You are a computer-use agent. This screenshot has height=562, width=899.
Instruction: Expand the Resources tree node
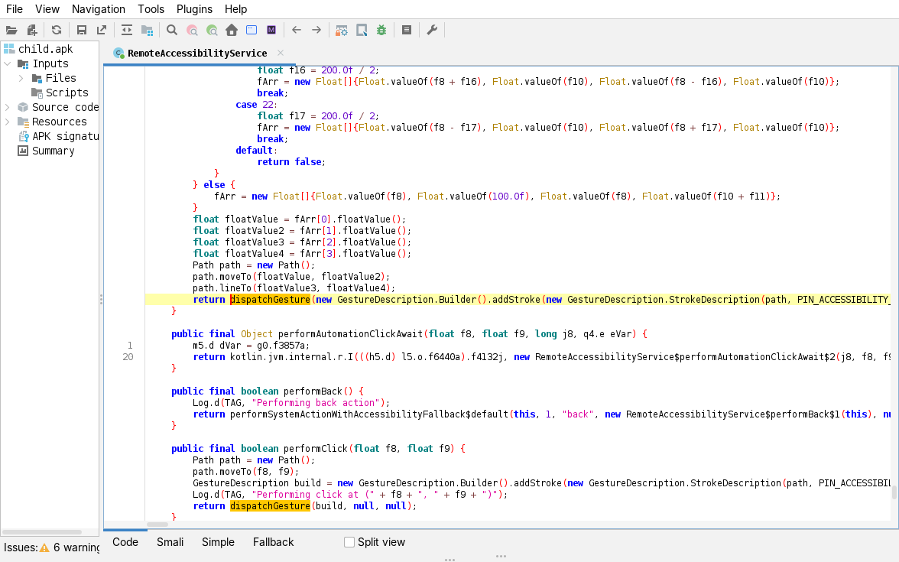[x=8, y=122]
